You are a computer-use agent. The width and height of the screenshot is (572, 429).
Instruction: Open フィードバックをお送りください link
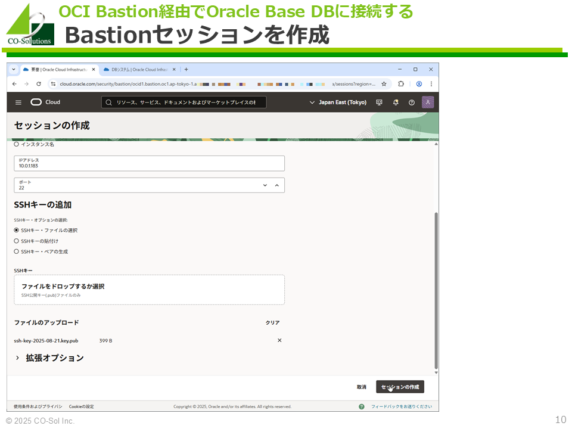coord(402,406)
